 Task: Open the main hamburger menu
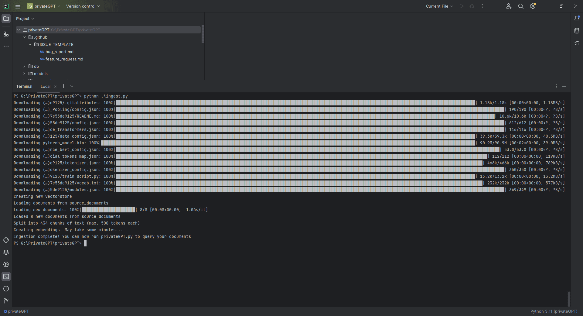tap(18, 6)
